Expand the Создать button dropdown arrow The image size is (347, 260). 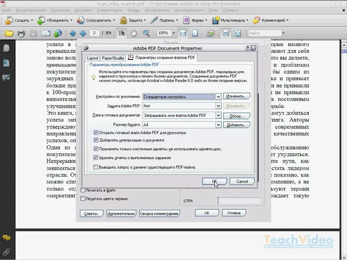coord(32,20)
